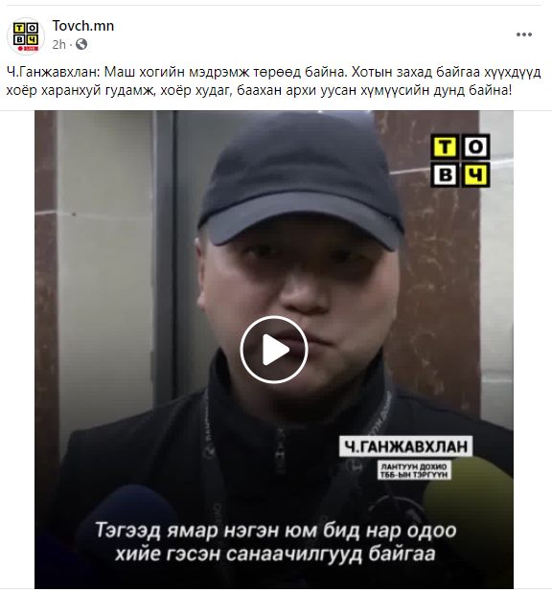Click the post text starting with Ч.Ганжавхлан: Маш хогийн
This screenshot has height=592, width=552.
(x=273, y=72)
